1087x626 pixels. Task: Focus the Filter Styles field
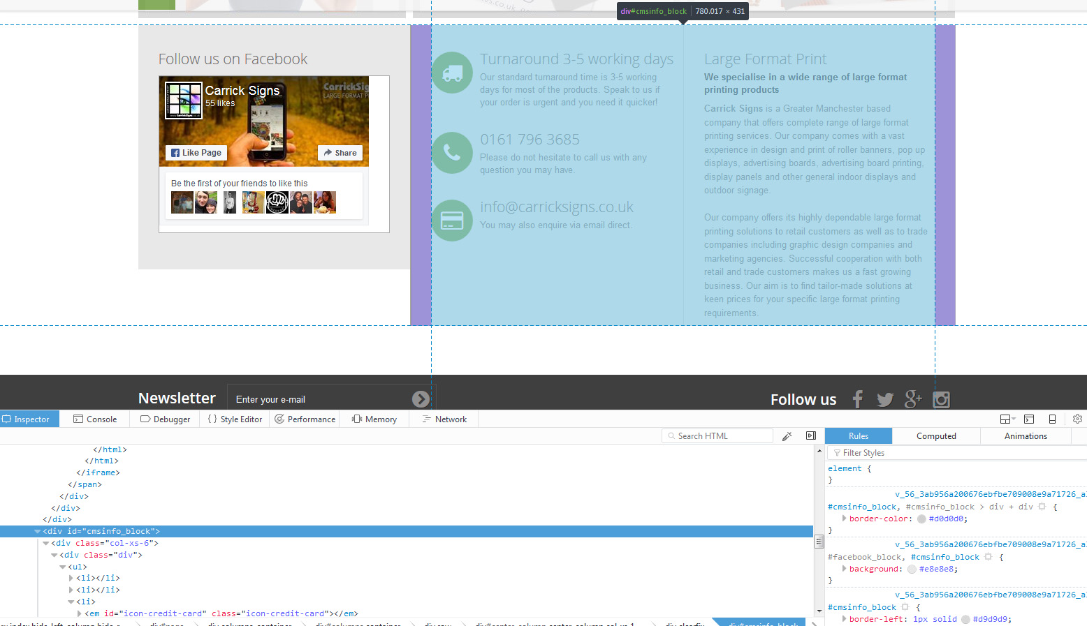point(957,453)
